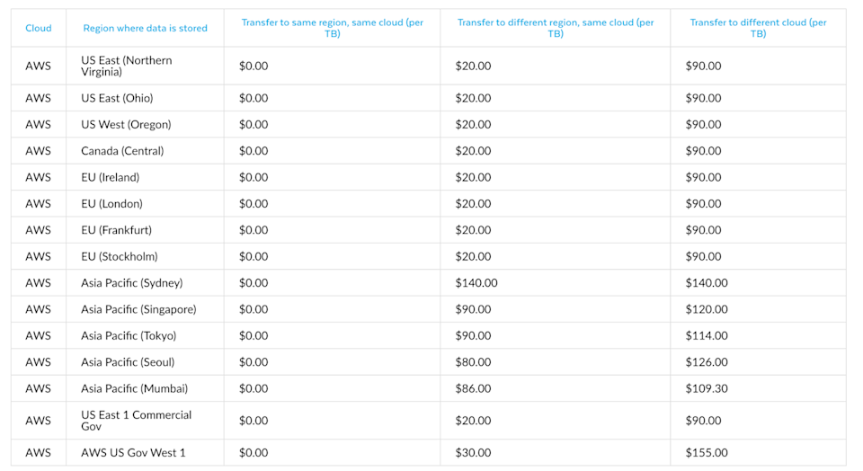The width and height of the screenshot is (863, 471).
Task: Click 'Transfer to different cloud' column header
Action: 758,28
